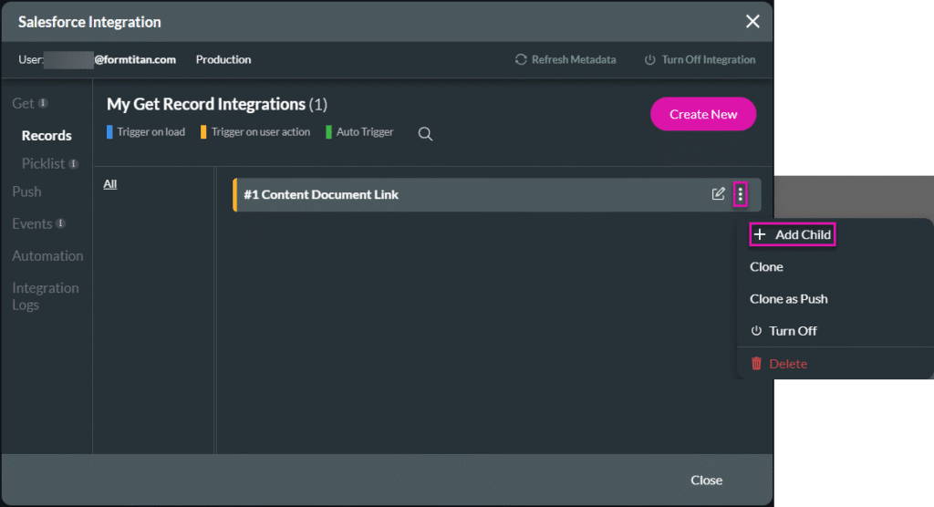Open Automation in the sidebar
This screenshot has width=934, height=507.
47,256
